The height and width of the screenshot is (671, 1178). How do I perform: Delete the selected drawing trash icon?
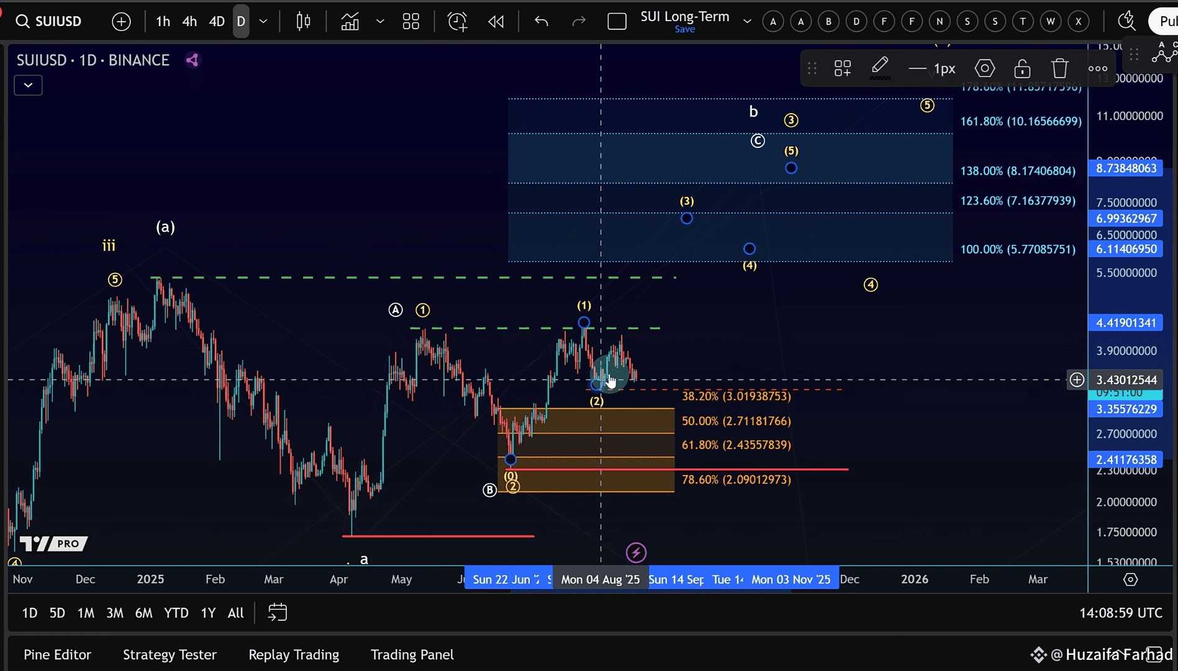1060,68
